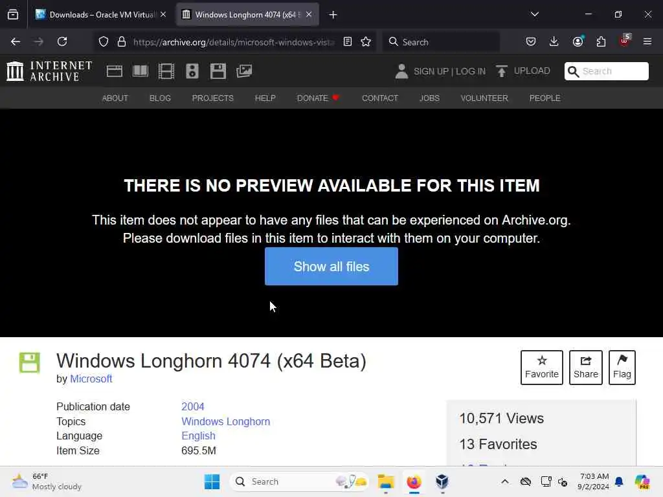
Task: Open the Video filmstrip icon
Action: click(166, 71)
